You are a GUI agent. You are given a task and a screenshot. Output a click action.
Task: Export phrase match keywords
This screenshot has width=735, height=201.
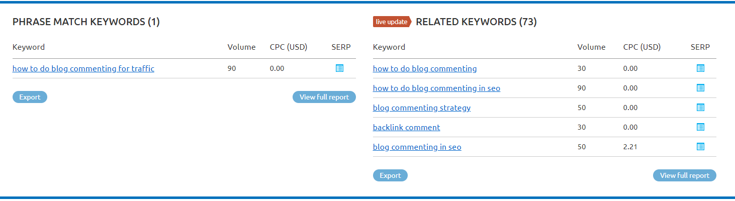pyautogui.click(x=30, y=97)
